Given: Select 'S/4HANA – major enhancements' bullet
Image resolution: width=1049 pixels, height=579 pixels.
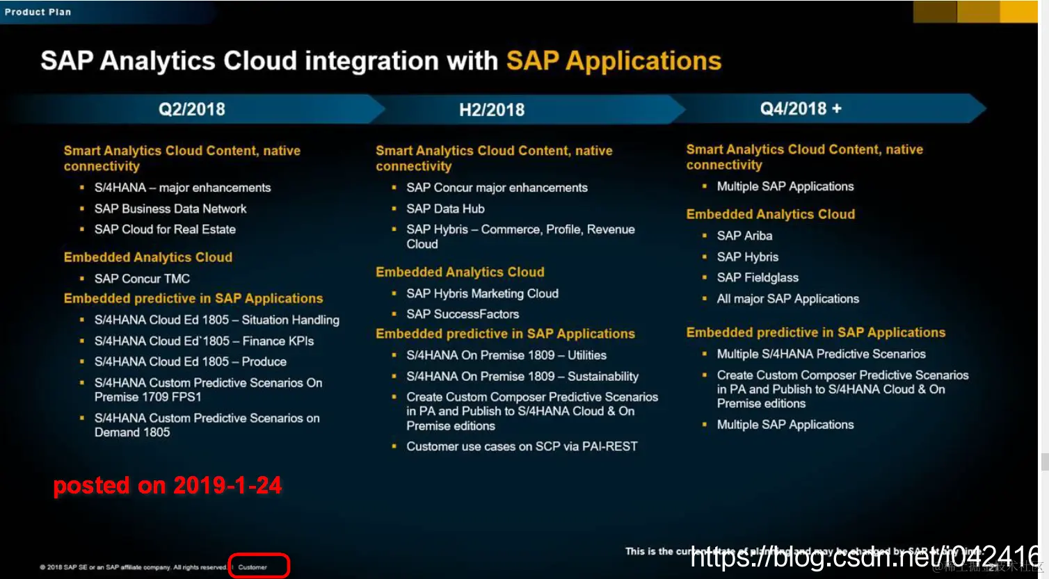Looking at the screenshot, I should 182,188.
